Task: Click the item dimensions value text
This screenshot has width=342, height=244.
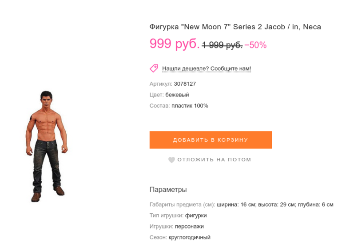Action: (275, 204)
